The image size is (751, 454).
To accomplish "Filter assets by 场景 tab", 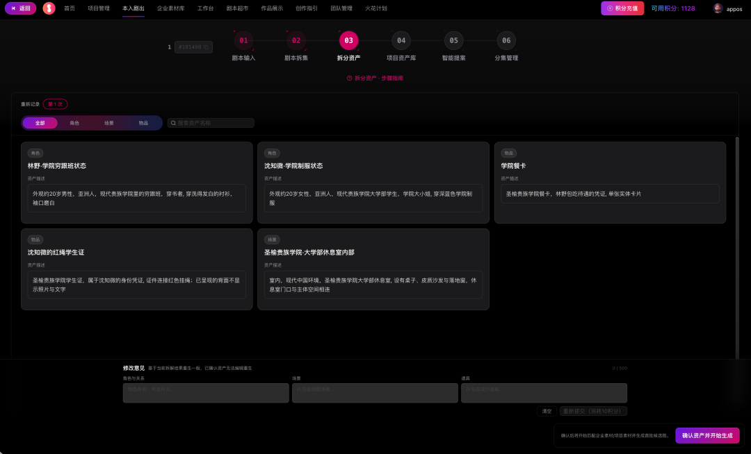I will pos(108,124).
